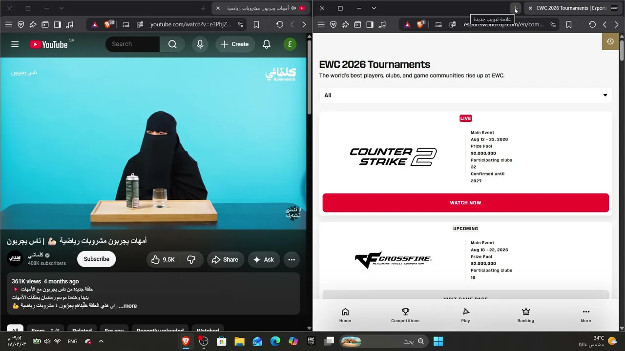Open the YouTube guide hamburger menu

15,44
